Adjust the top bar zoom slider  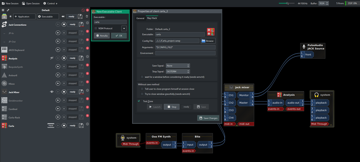(287, 3)
